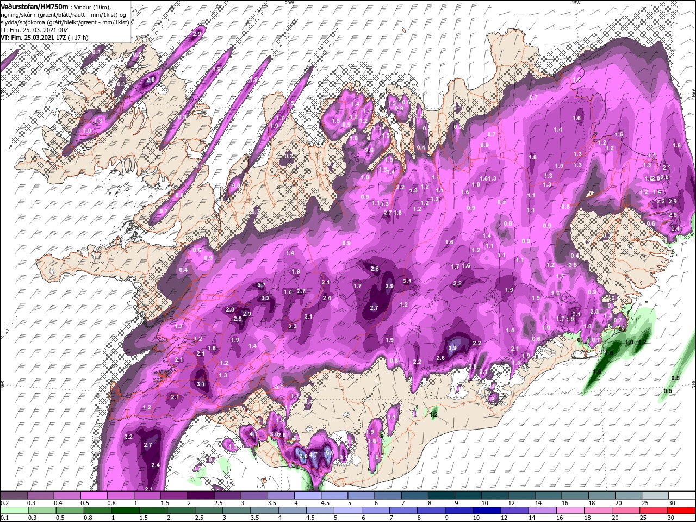Screen dimensions: 696x522
Task: Click the '15W' longitude label on top edge
Action: point(576,3)
